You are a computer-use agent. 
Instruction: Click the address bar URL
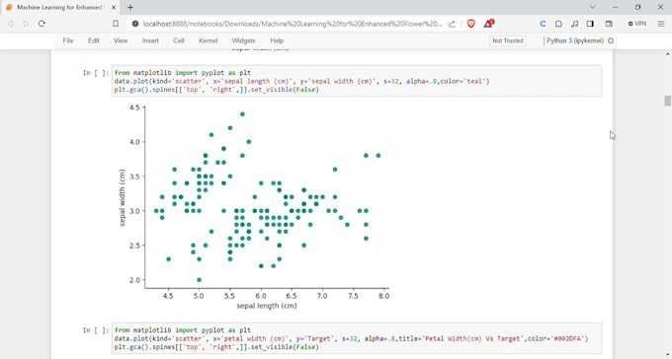pyautogui.click(x=293, y=24)
